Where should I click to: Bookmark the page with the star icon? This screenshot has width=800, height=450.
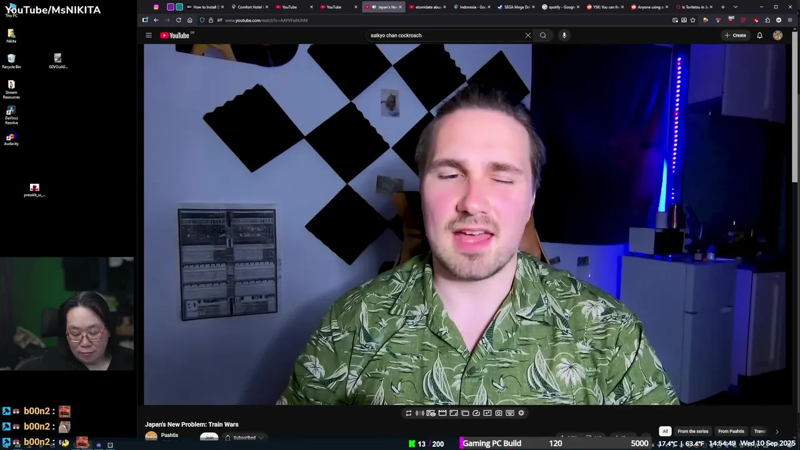point(692,20)
